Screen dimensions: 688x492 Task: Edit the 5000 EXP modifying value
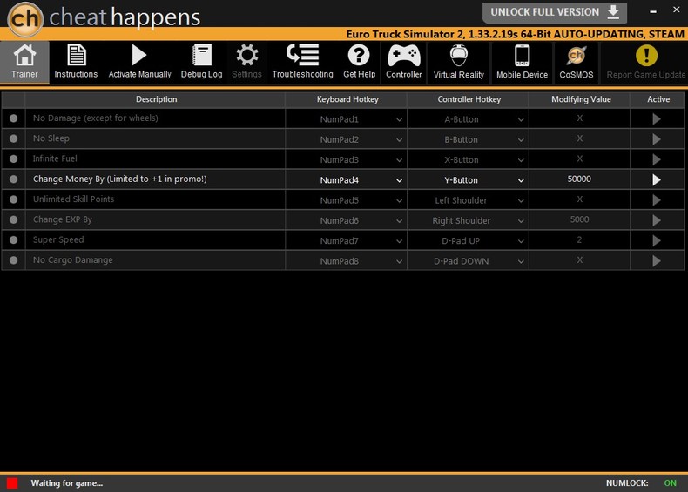coord(580,219)
